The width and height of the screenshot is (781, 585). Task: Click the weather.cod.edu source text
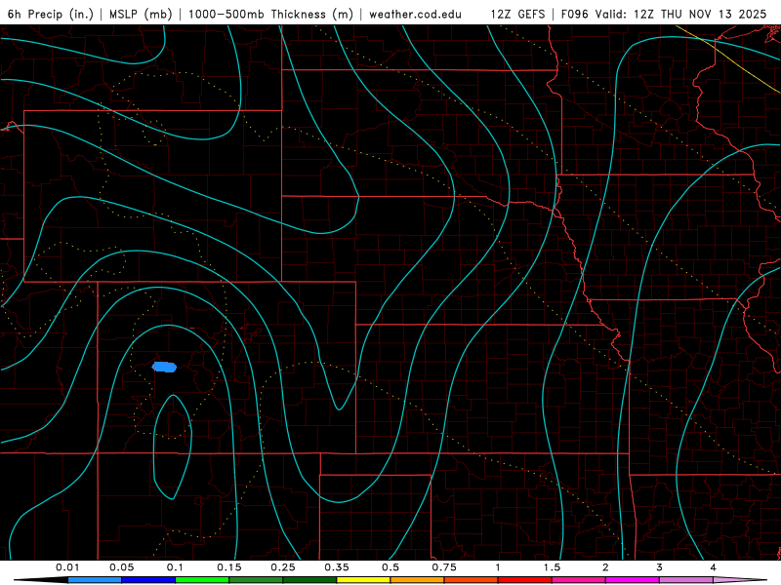pyautogui.click(x=415, y=14)
